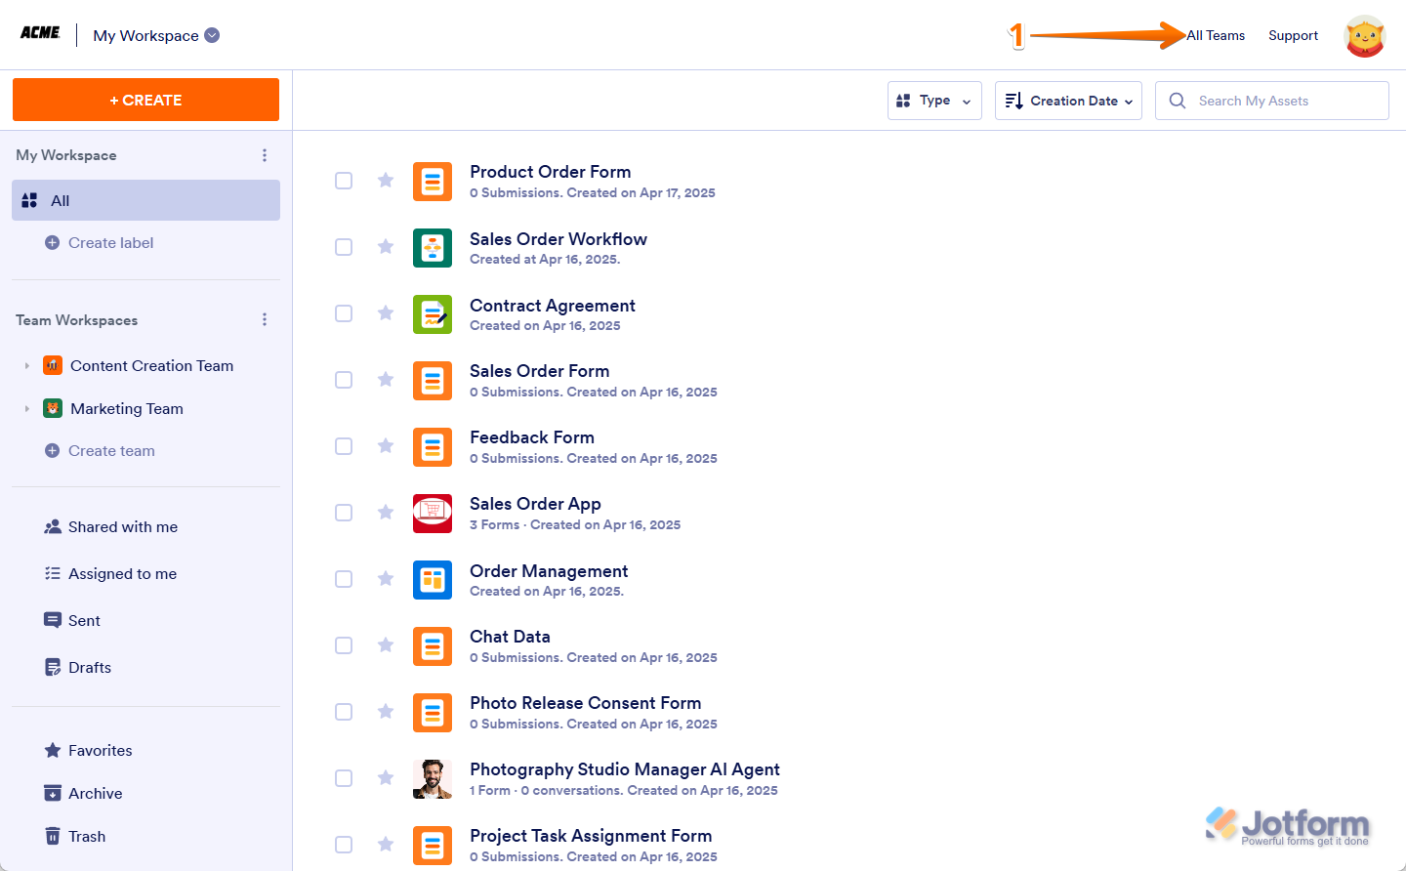Open the Creation Date sort dropdown
This screenshot has width=1406, height=871.
coord(1067,101)
